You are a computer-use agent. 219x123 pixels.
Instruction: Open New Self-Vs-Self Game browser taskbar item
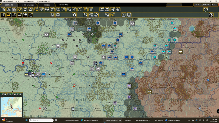pos(90,120)
